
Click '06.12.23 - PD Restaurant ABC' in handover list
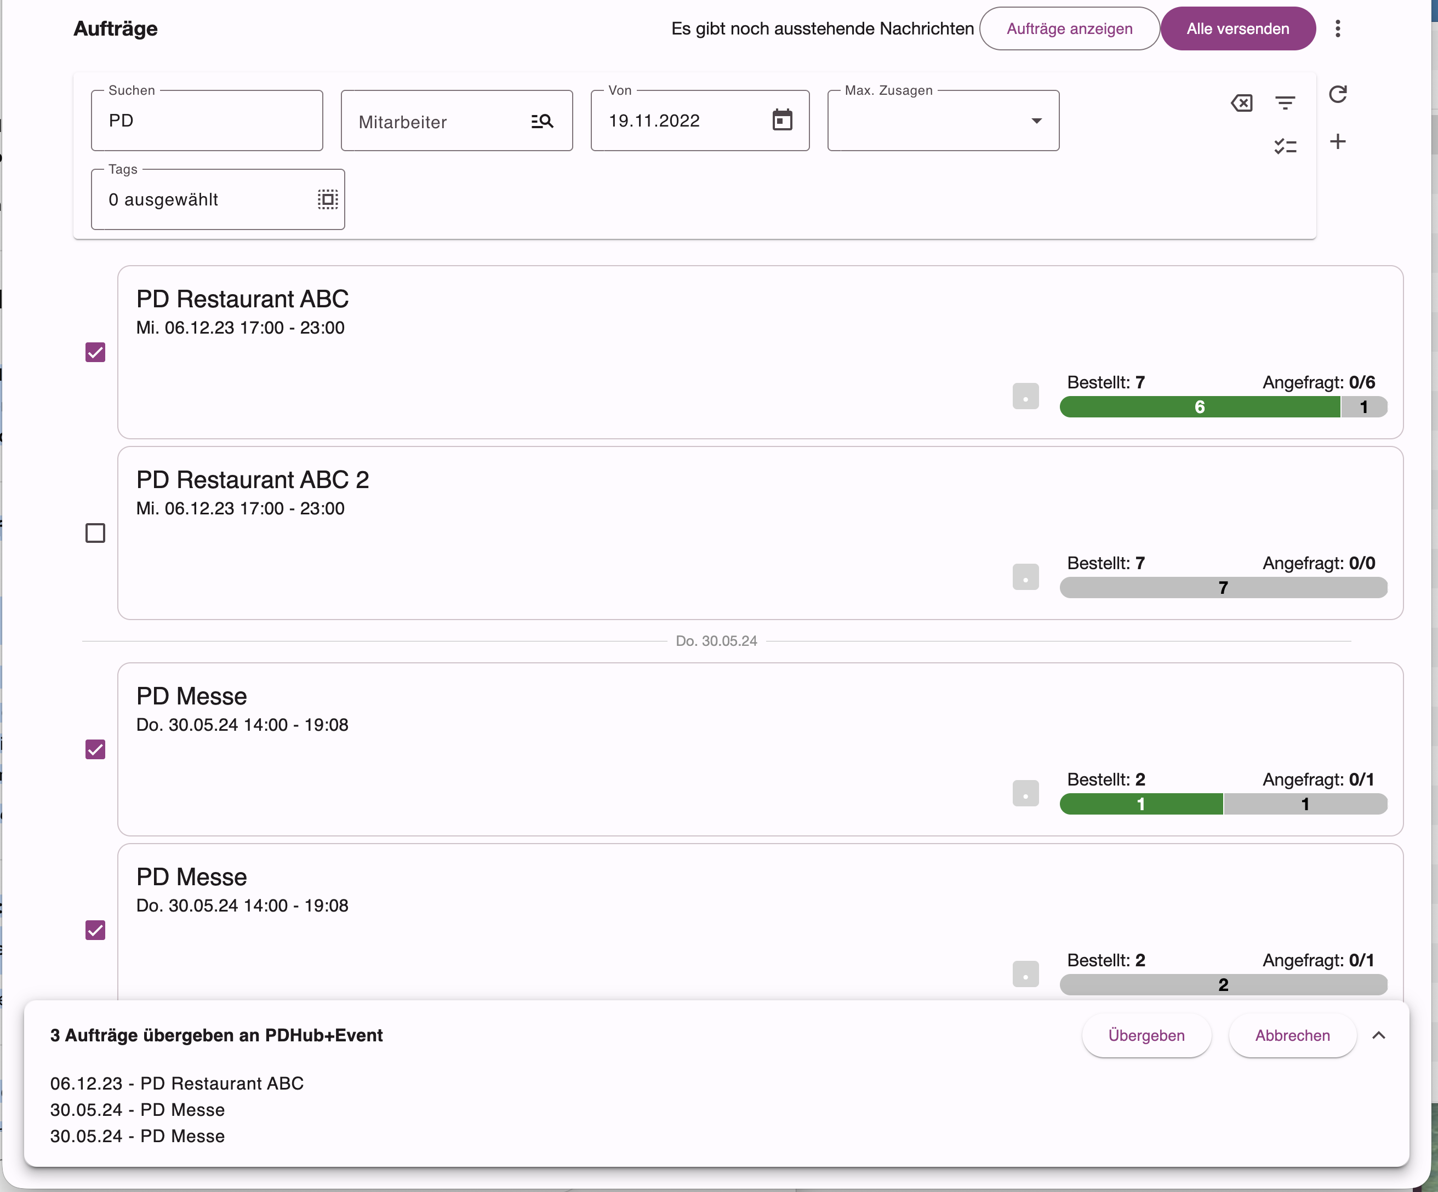[176, 1083]
